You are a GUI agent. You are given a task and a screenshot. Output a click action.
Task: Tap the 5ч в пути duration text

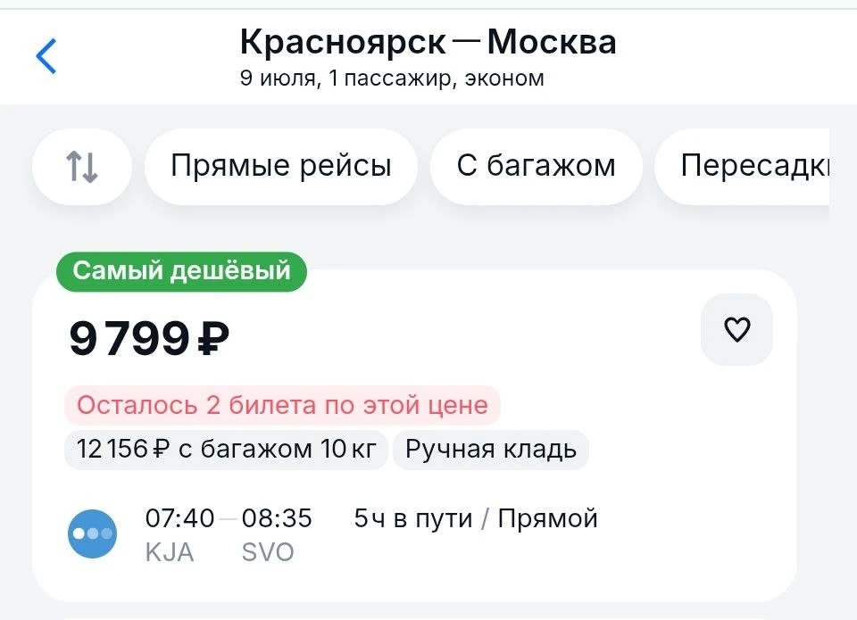point(413,517)
